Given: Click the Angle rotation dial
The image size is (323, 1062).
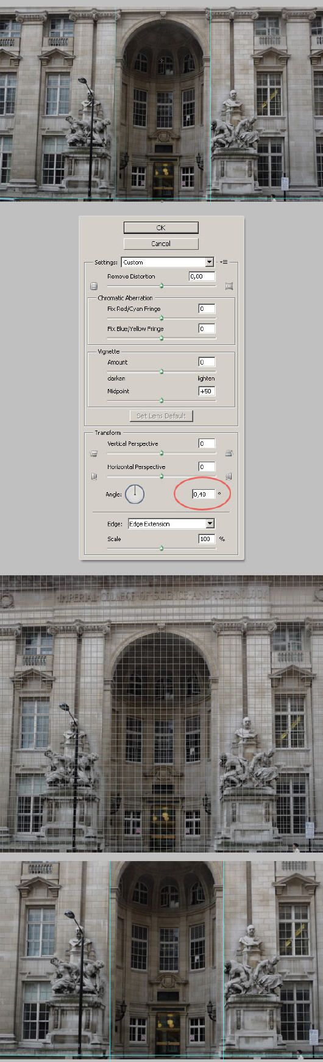Looking at the screenshot, I should [x=135, y=494].
